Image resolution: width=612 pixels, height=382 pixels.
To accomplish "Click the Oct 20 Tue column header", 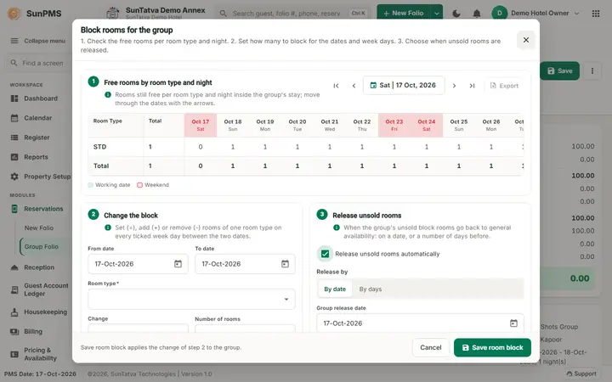I will click(x=297, y=125).
